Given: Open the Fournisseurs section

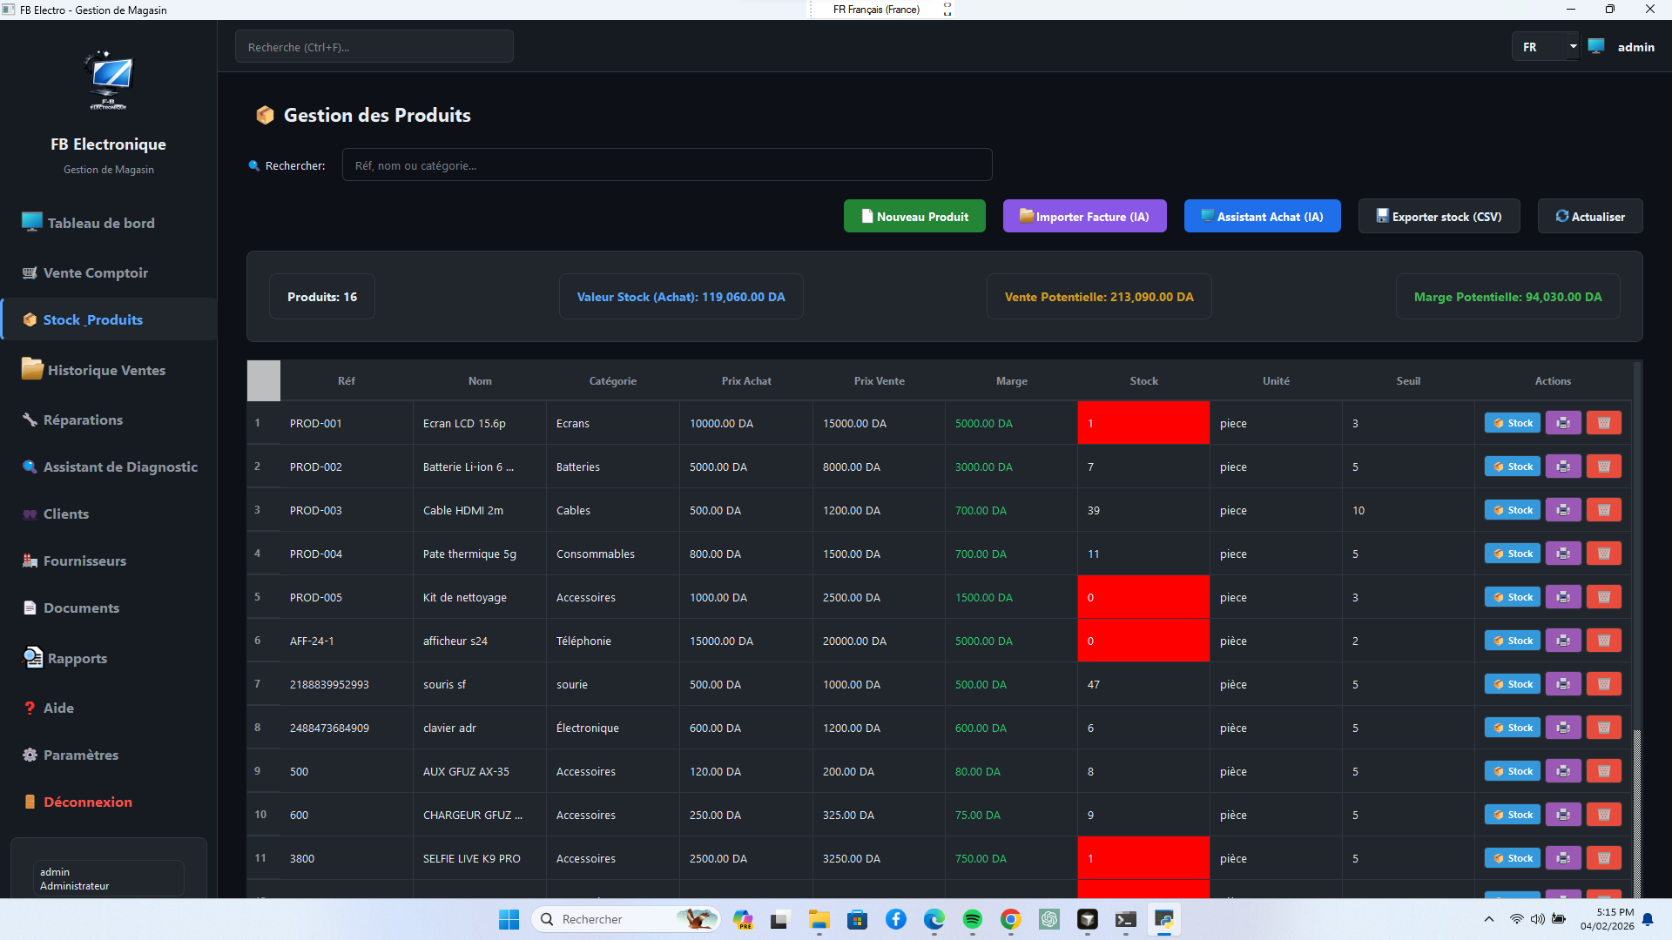Looking at the screenshot, I should click(84, 561).
